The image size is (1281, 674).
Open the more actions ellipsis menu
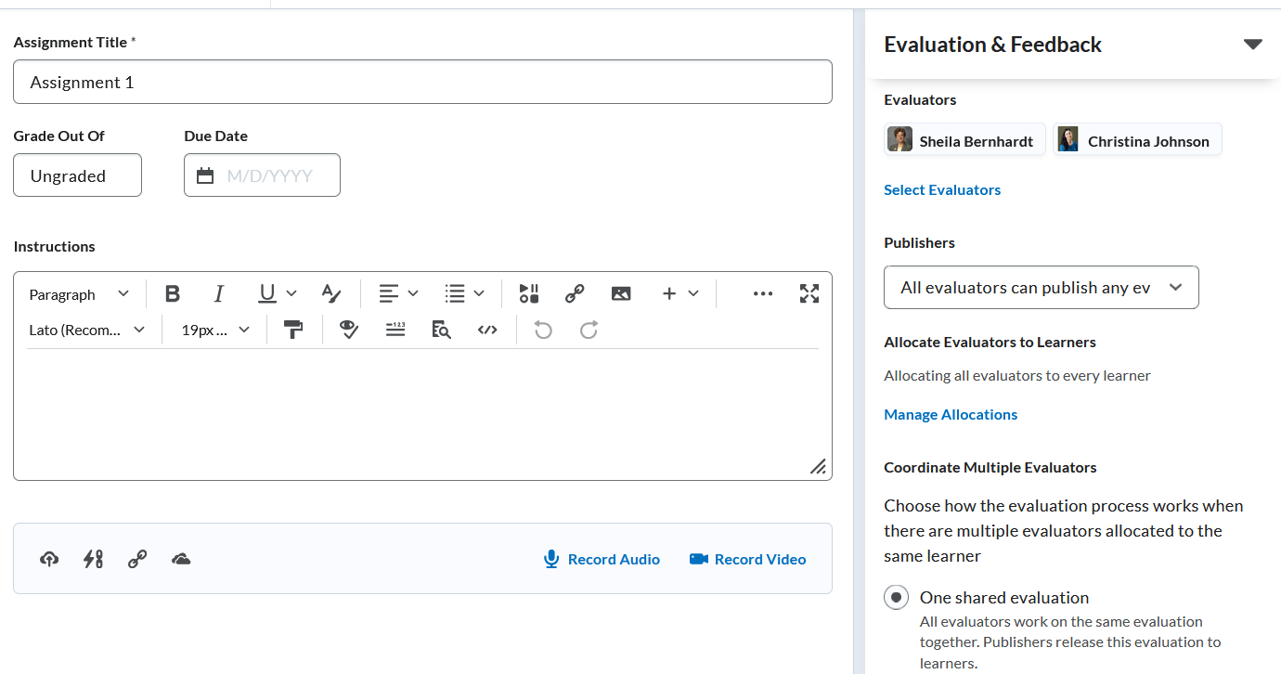[x=763, y=294]
